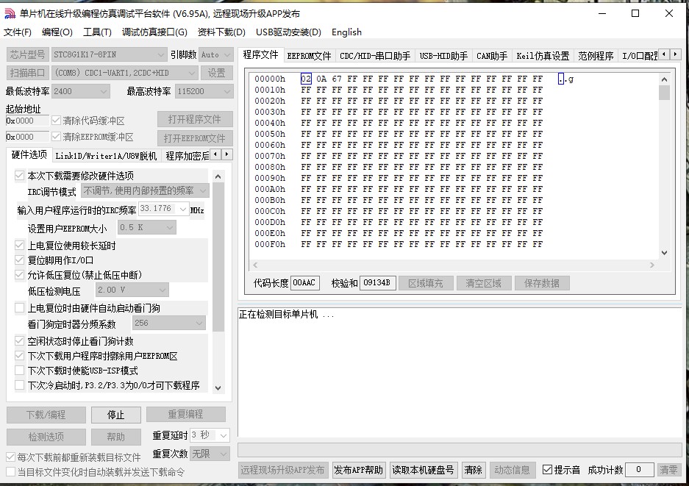Click hex view scroll down arrow
Image resolution: width=689 pixels, height=486 pixels.
(x=665, y=253)
